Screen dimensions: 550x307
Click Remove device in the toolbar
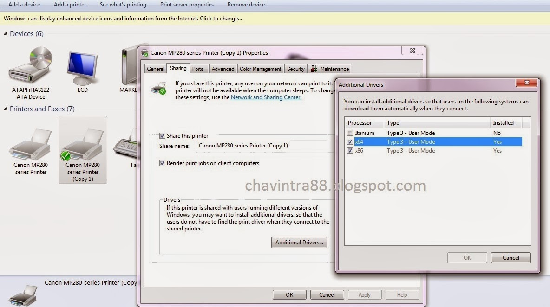(246, 5)
